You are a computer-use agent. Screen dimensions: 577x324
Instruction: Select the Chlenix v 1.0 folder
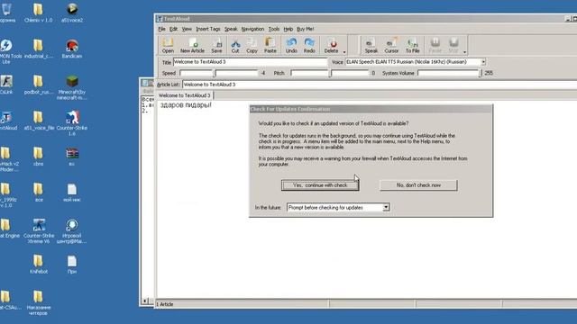tap(38, 13)
